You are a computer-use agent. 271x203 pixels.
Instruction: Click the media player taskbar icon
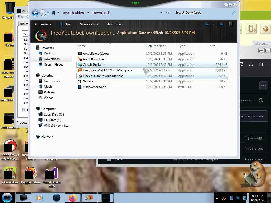(x=39, y=198)
